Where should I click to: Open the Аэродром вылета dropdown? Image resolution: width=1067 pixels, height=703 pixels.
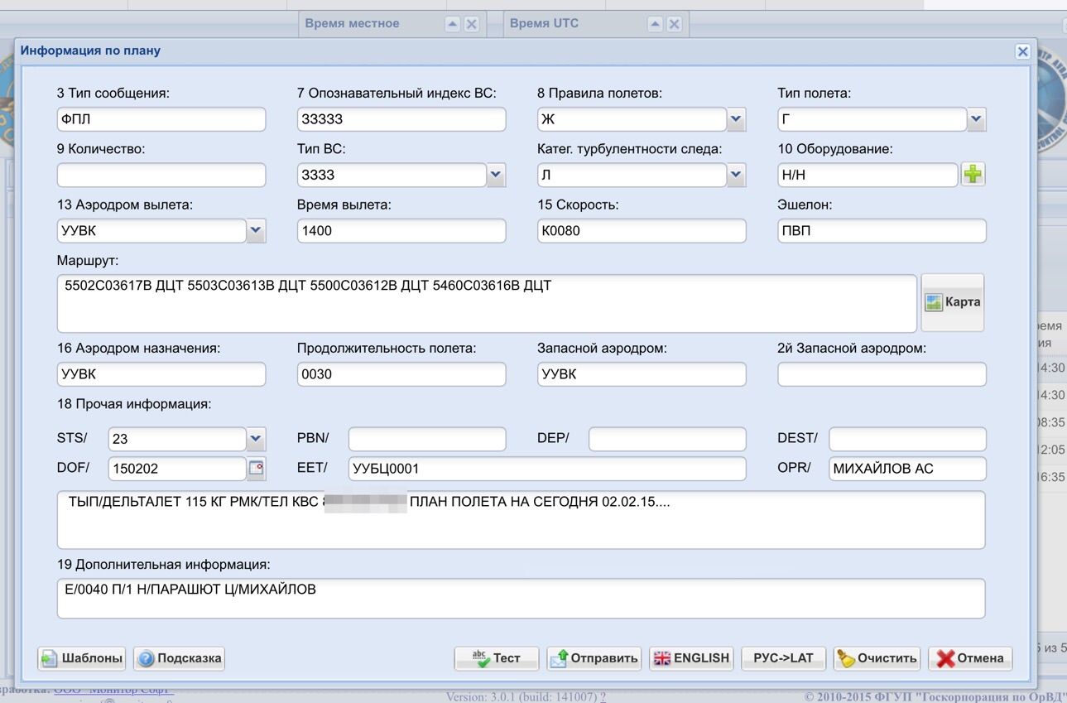click(256, 231)
